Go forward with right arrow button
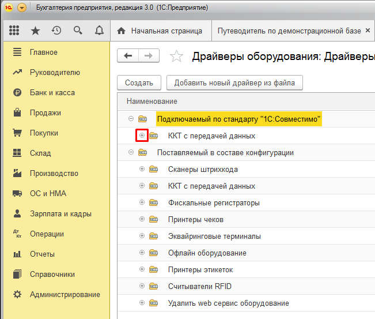 pos(149,56)
